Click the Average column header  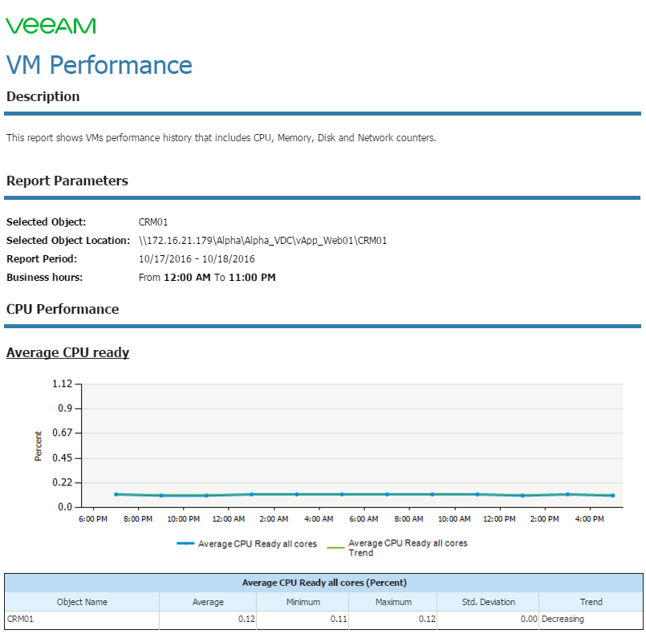208,602
